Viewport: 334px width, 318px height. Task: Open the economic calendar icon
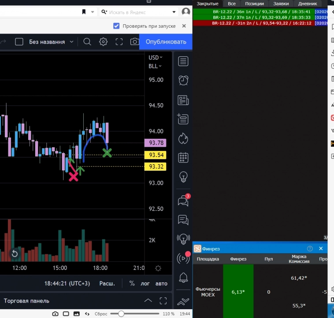click(183, 157)
